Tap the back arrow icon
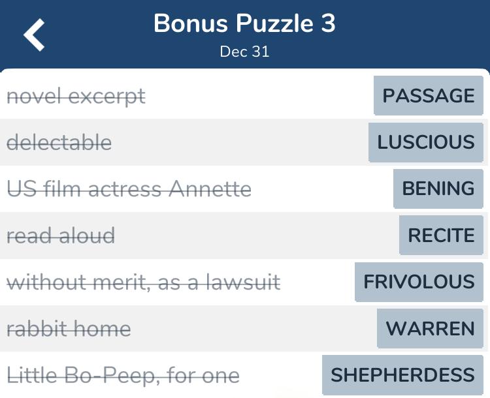This screenshot has width=490, height=398. pyautogui.click(x=35, y=35)
